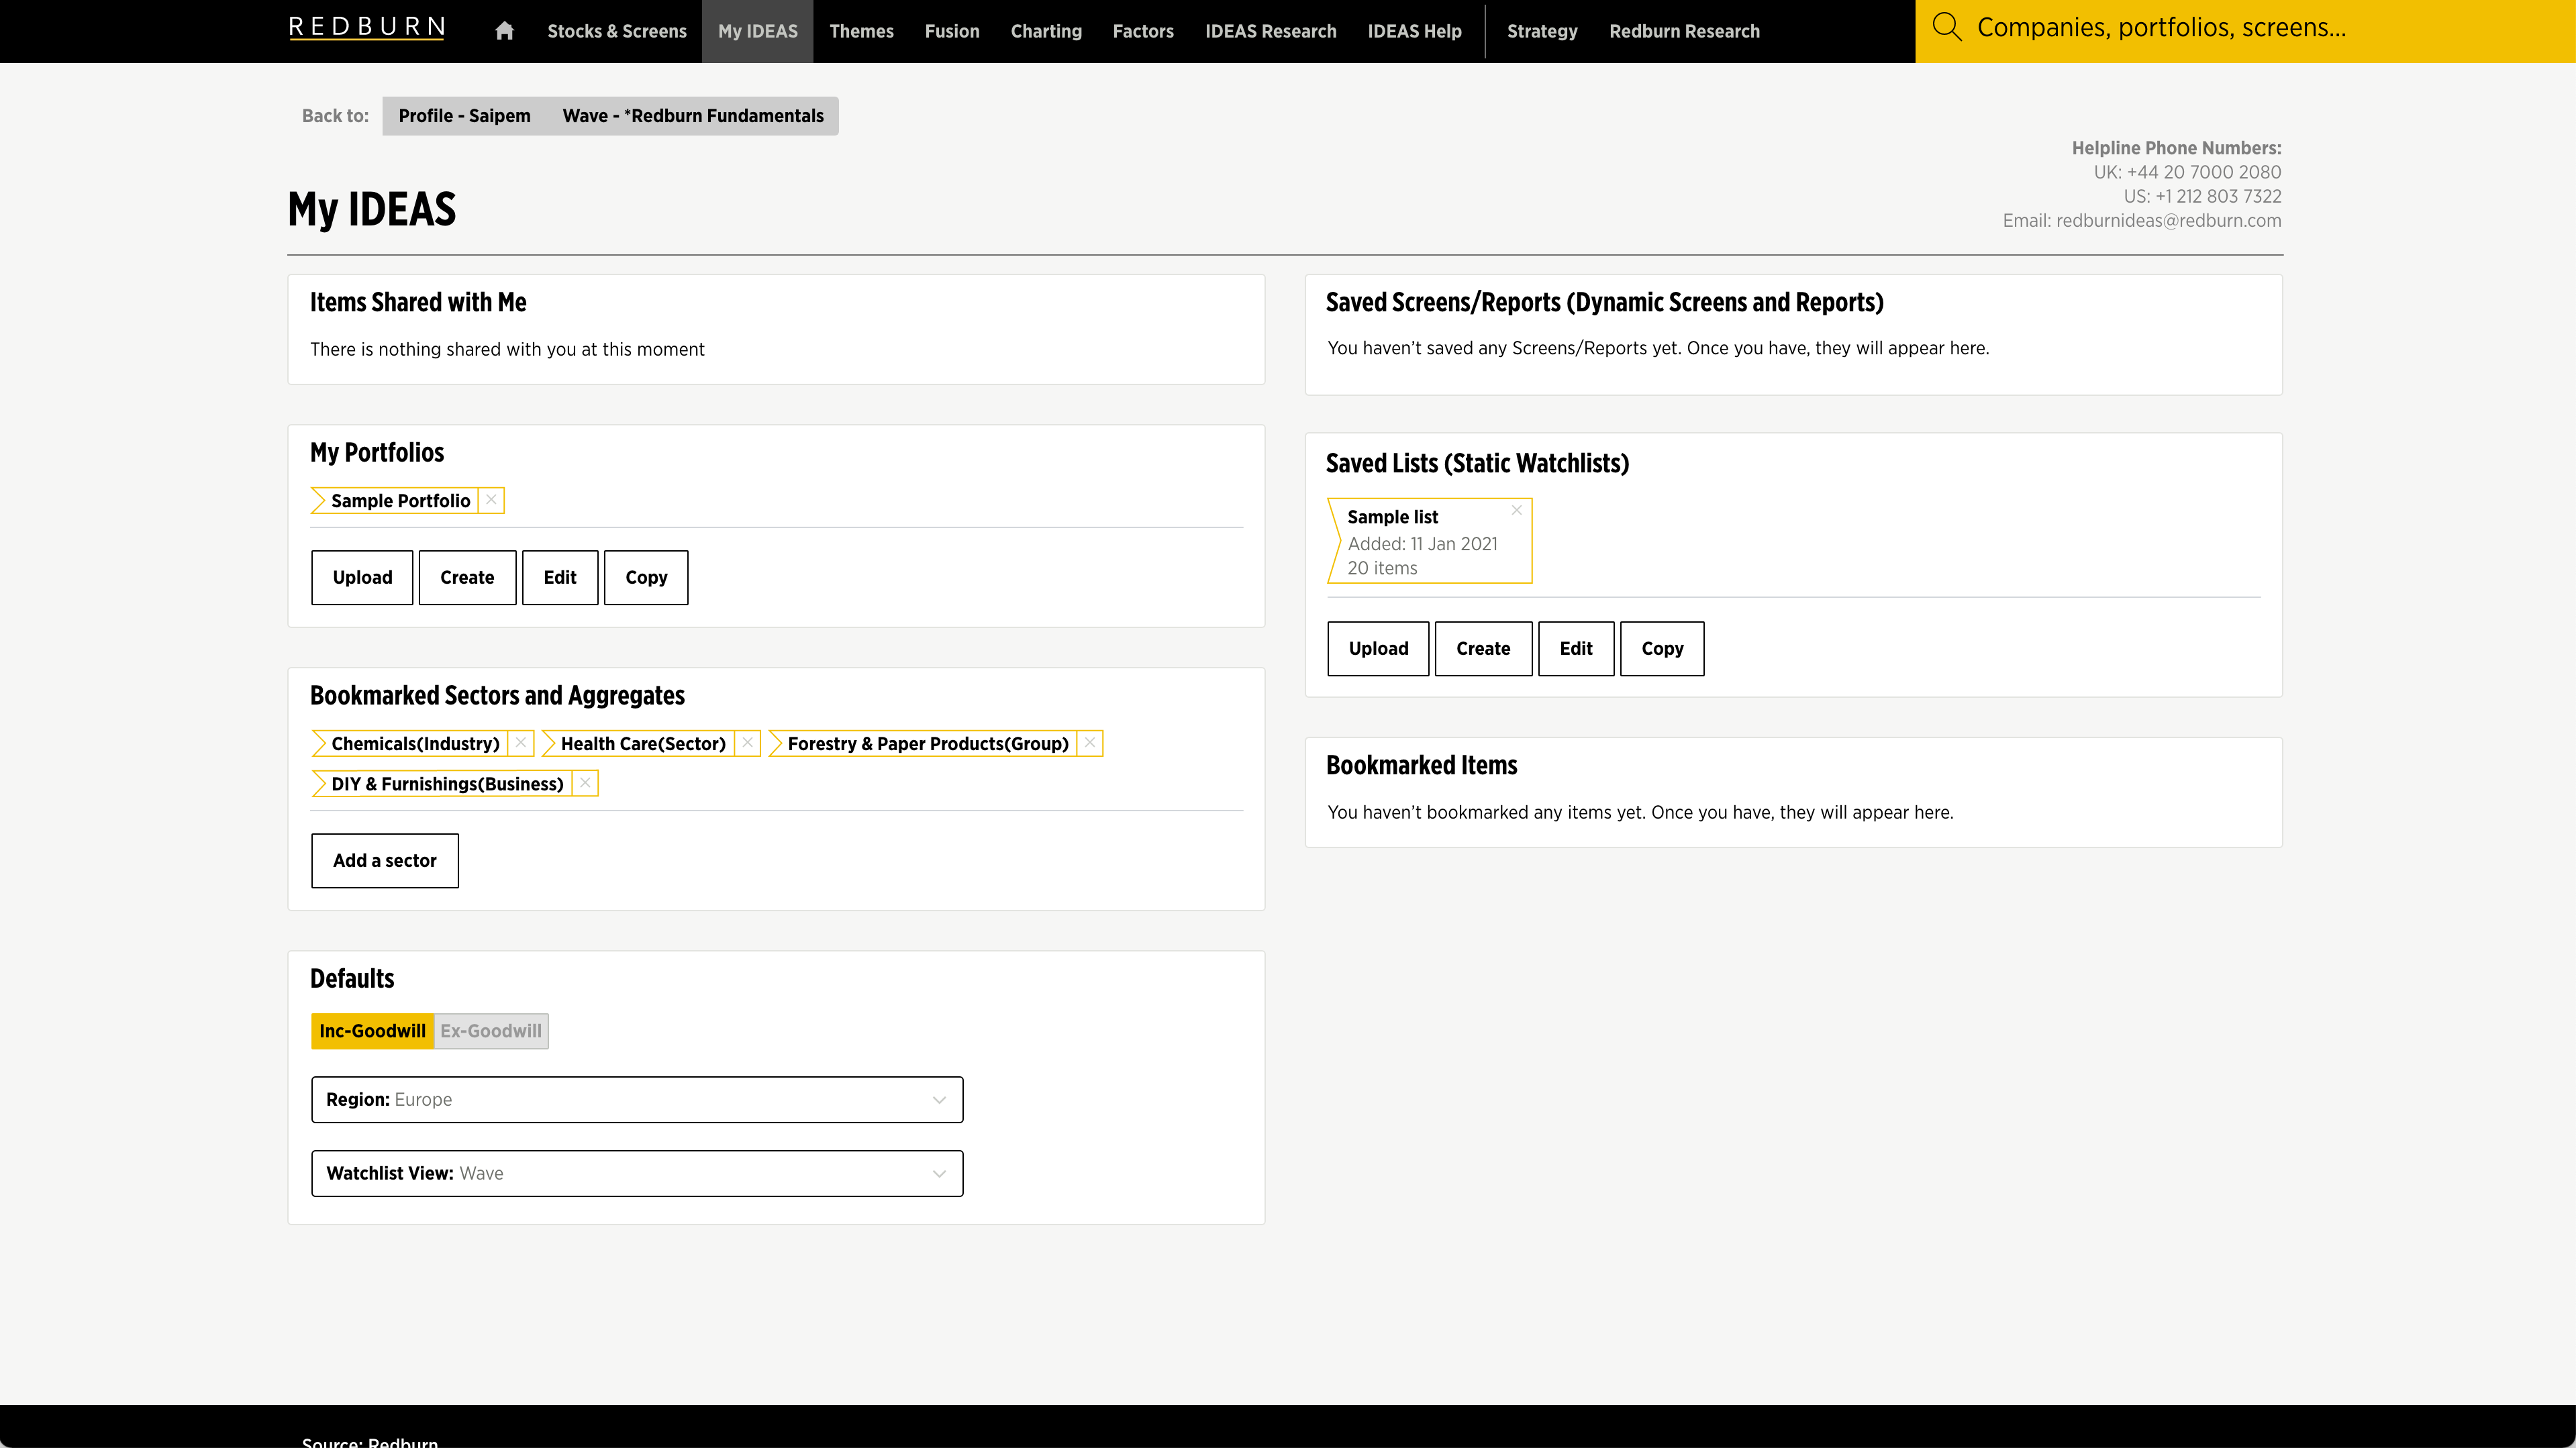The image size is (2576, 1448).
Task: Remove Forestry & Paper Products bookmark X
Action: point(1090,743)
